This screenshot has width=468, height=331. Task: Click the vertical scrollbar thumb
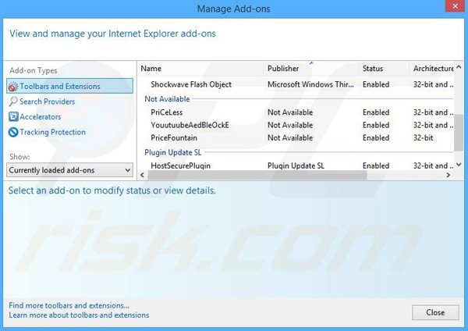point(459,133)
